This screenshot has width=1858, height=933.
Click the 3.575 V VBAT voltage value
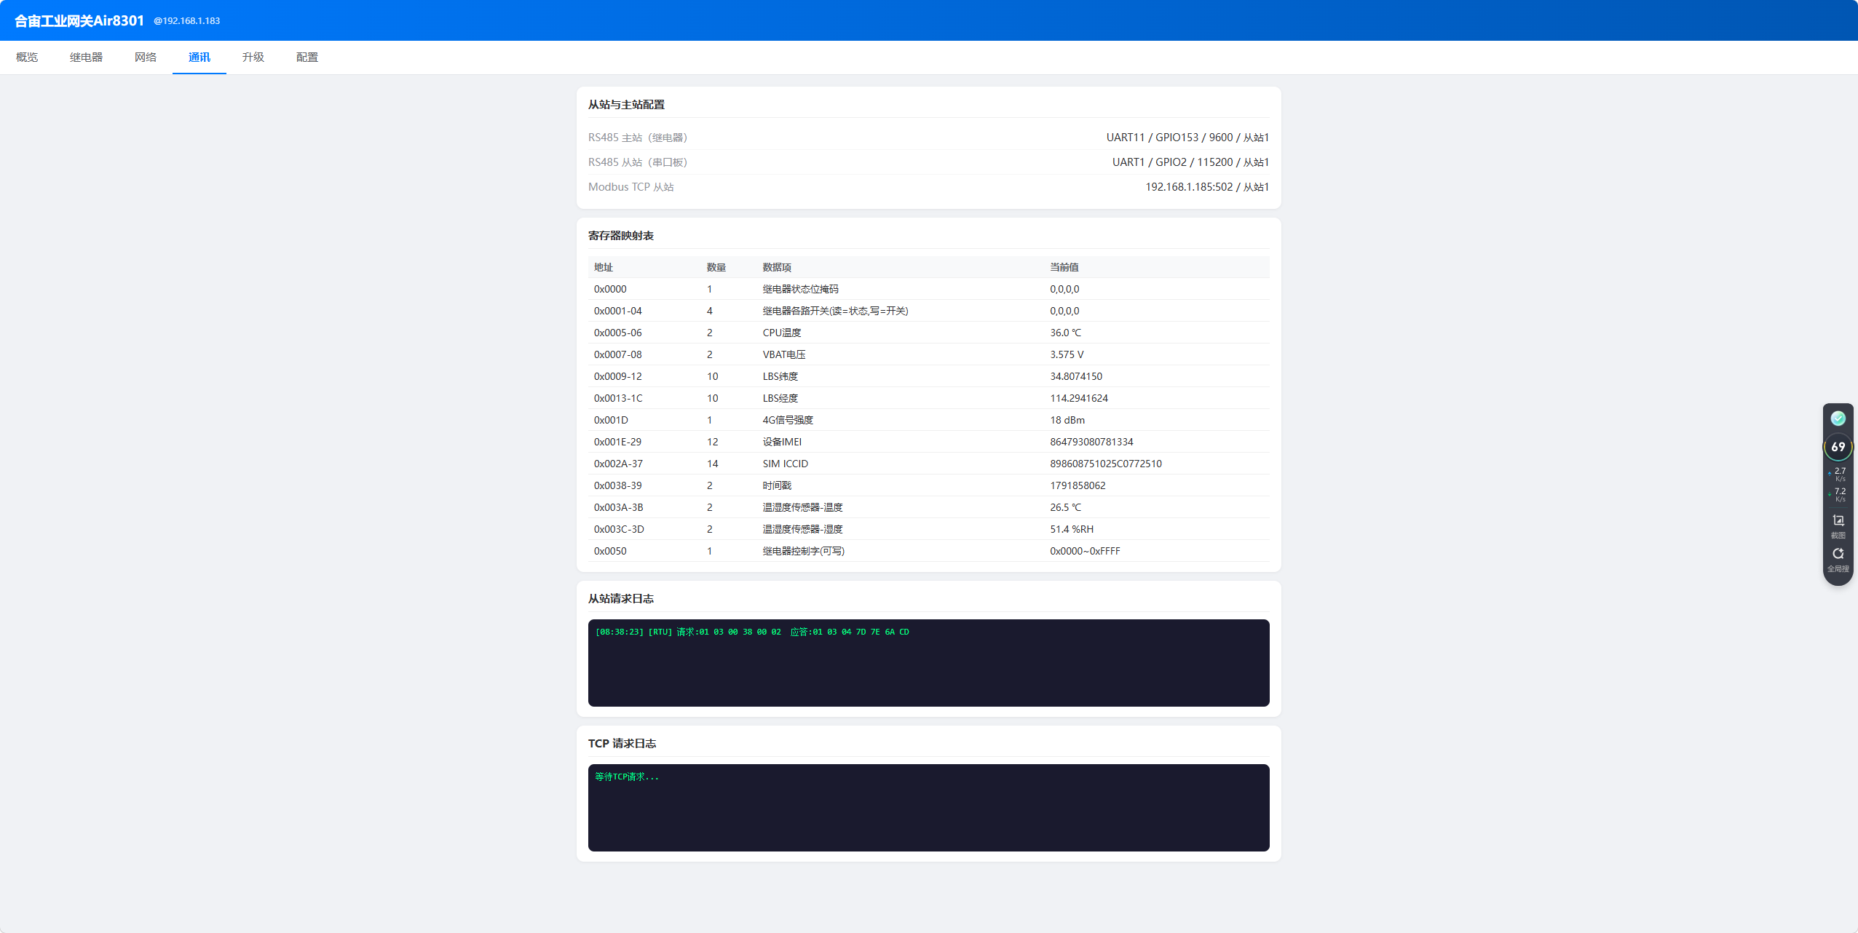pos(1067,354)
